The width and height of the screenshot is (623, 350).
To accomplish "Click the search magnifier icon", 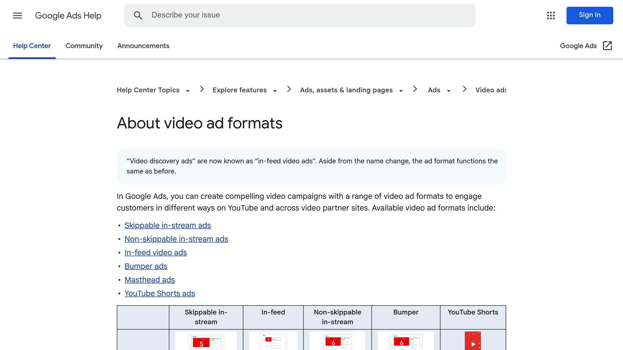I will coord(138,15).
